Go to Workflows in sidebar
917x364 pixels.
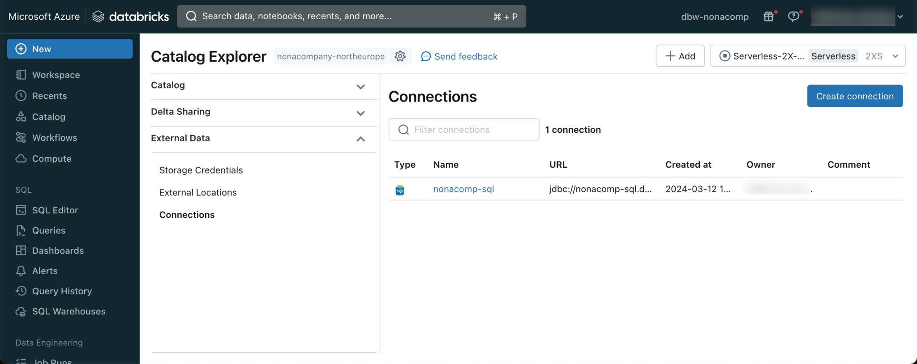click(55, 138)
